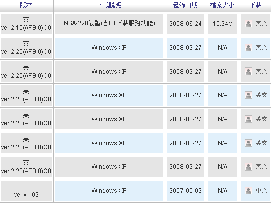Click the 檔案大小 column header

(x=222, y=5)
